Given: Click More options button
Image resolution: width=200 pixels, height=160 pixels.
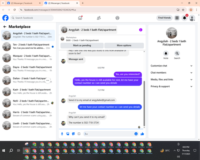Looking at the screenshot, I should (124, 46).
